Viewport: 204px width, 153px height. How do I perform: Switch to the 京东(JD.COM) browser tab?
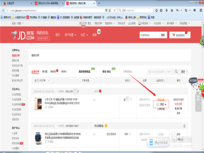point(49,3)
